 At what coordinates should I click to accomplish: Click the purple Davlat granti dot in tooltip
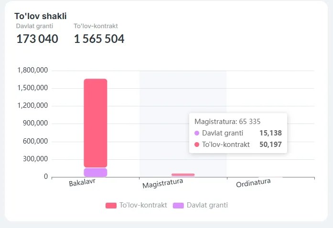pyautogui.click(x=197, y=133)
